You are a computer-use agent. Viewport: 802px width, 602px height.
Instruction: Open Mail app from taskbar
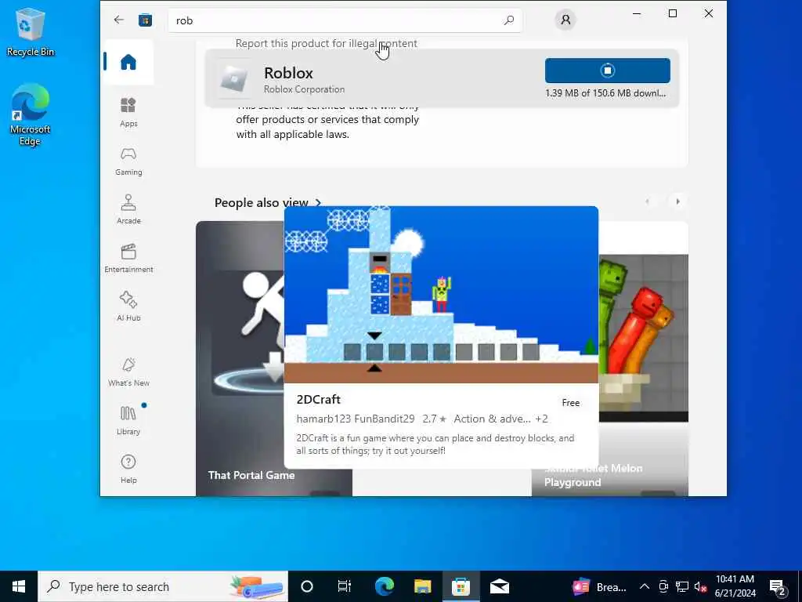pyautogui.click(x=499, y=586)
